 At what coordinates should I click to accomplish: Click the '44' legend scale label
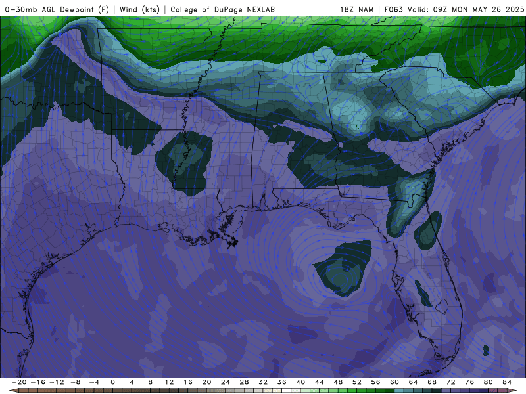click(320, 382)
